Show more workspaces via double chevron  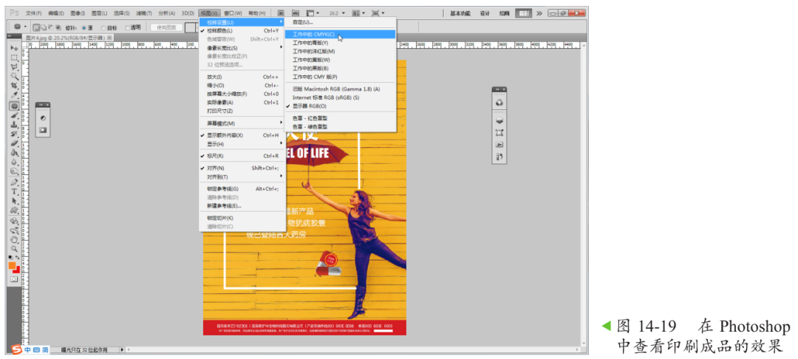pos(539,13)
